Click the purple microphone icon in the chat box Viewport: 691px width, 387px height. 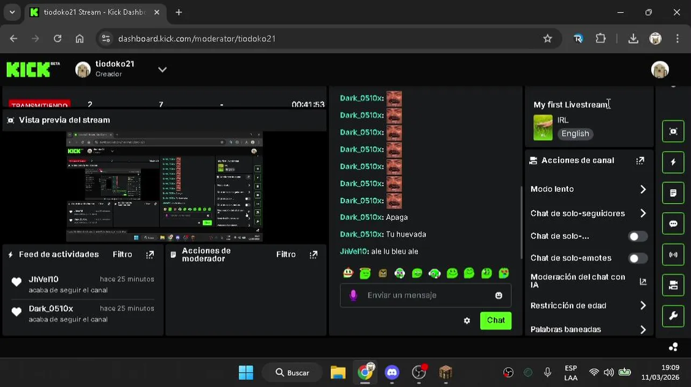tap(353, 295)
